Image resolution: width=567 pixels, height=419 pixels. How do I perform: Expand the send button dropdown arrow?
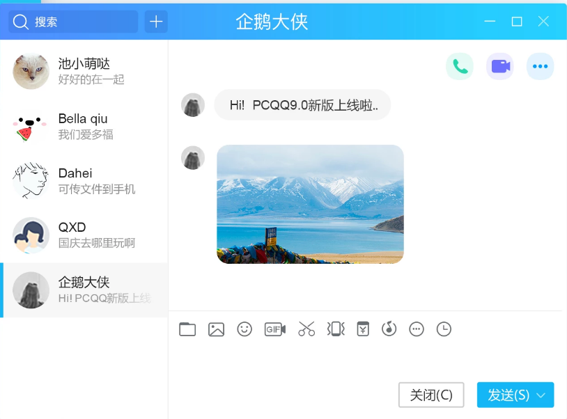point(541,395)
